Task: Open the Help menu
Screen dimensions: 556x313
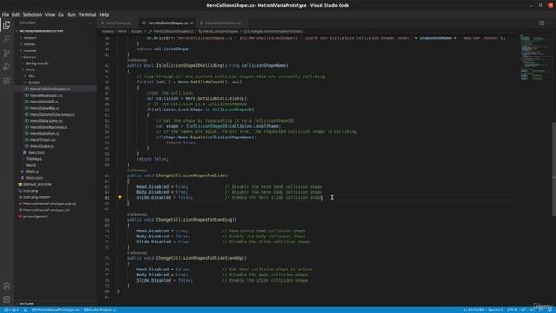Action: [x=104, y=15]
